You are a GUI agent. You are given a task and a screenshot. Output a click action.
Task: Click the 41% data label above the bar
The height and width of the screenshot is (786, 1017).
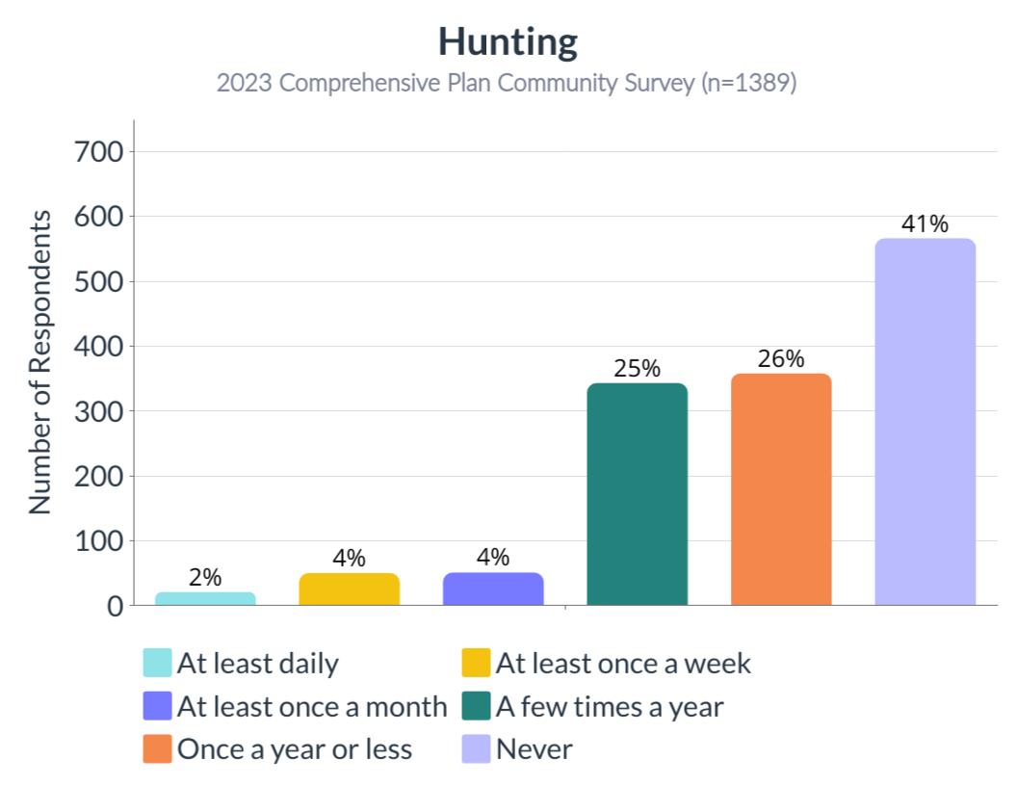click(925, 224)
